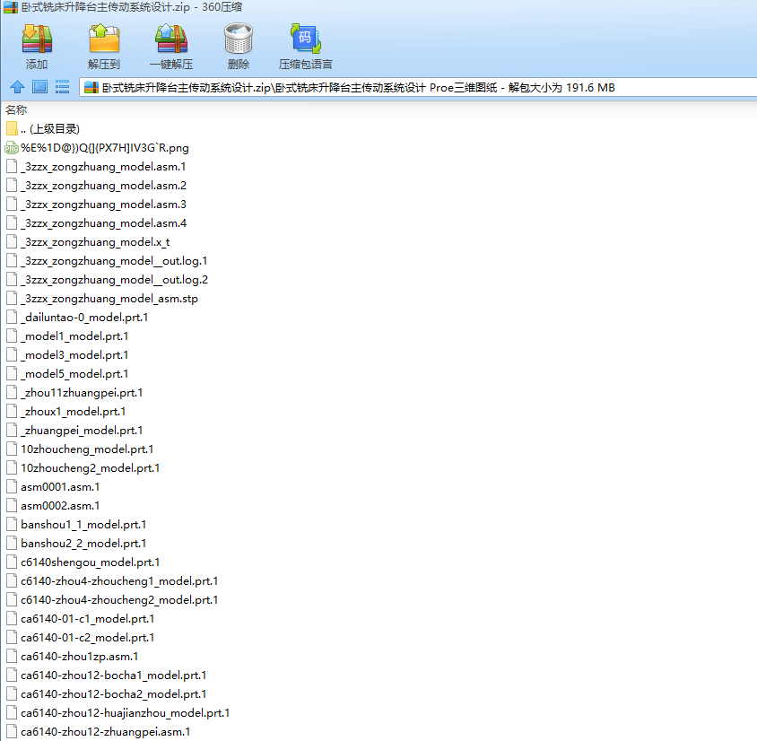Click file icon of asm0001.asm.1
This screenshot has height=741, width=757.
12,486
